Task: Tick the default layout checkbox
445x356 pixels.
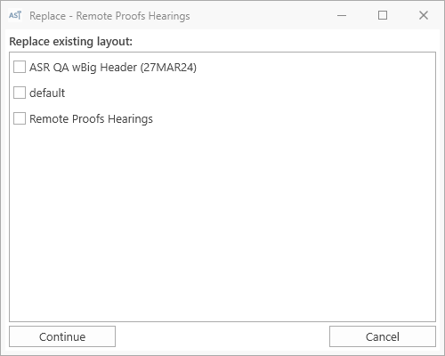Action: pos(20,93)
